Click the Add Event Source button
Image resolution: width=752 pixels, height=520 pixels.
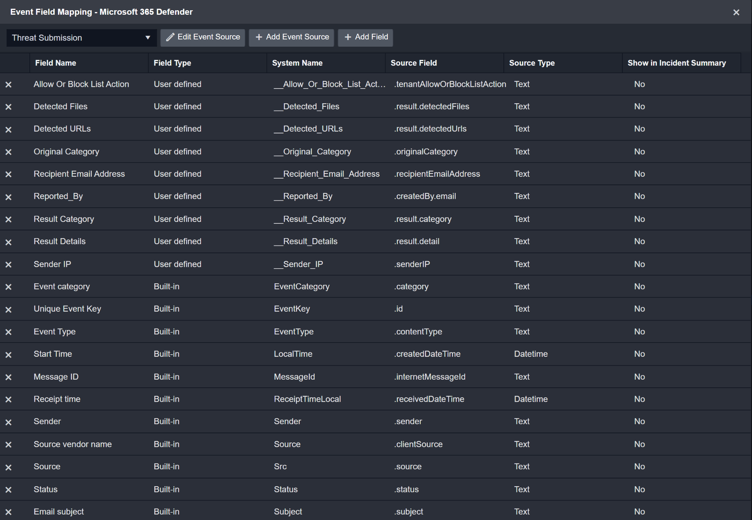(x=292, y=37)
